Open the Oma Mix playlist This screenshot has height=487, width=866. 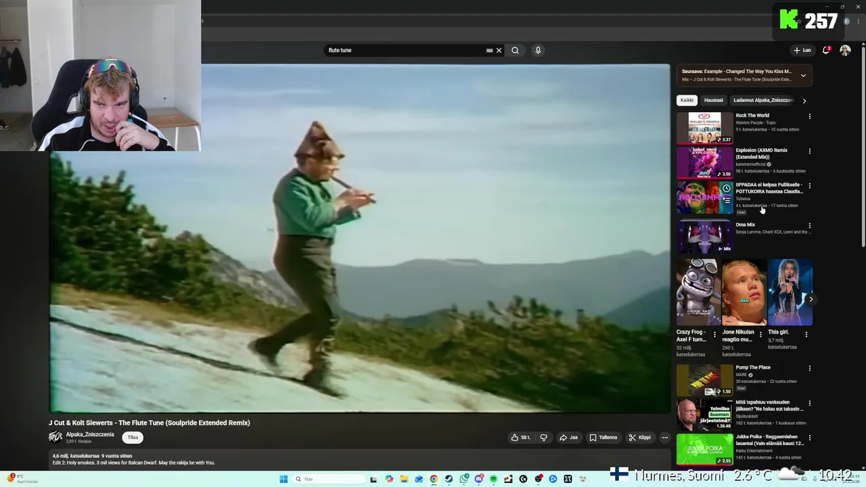click(704, 235)
